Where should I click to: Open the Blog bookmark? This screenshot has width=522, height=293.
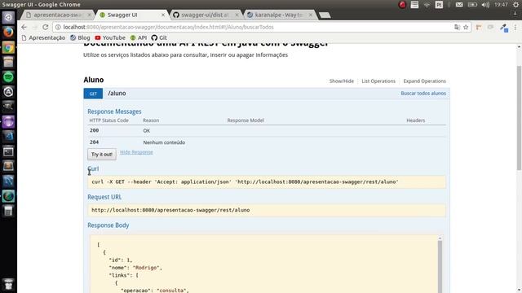pyautogui.click(x=80, y=38)
